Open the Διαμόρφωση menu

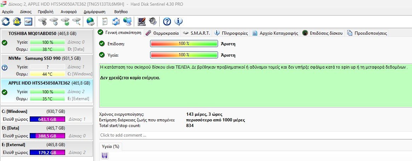tap(95, 12)
